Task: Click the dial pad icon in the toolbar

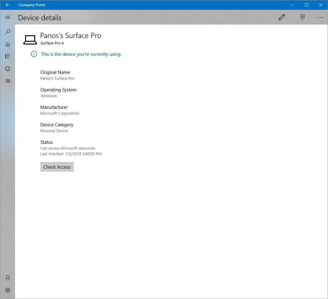Action: point(303,17)
